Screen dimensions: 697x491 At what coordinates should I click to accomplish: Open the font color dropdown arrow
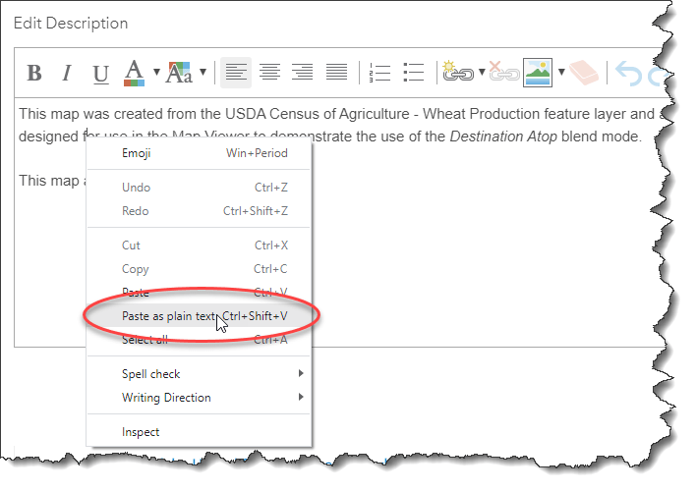(x=156, y=73)
